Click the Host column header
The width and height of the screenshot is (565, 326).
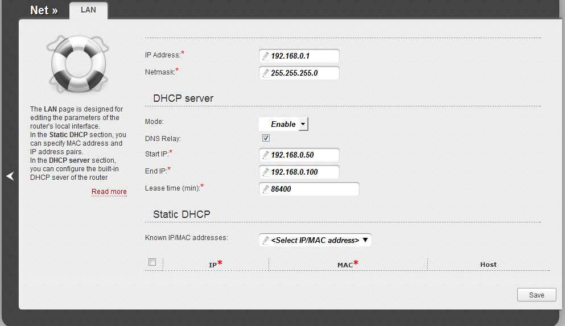(x=488, y=265)
